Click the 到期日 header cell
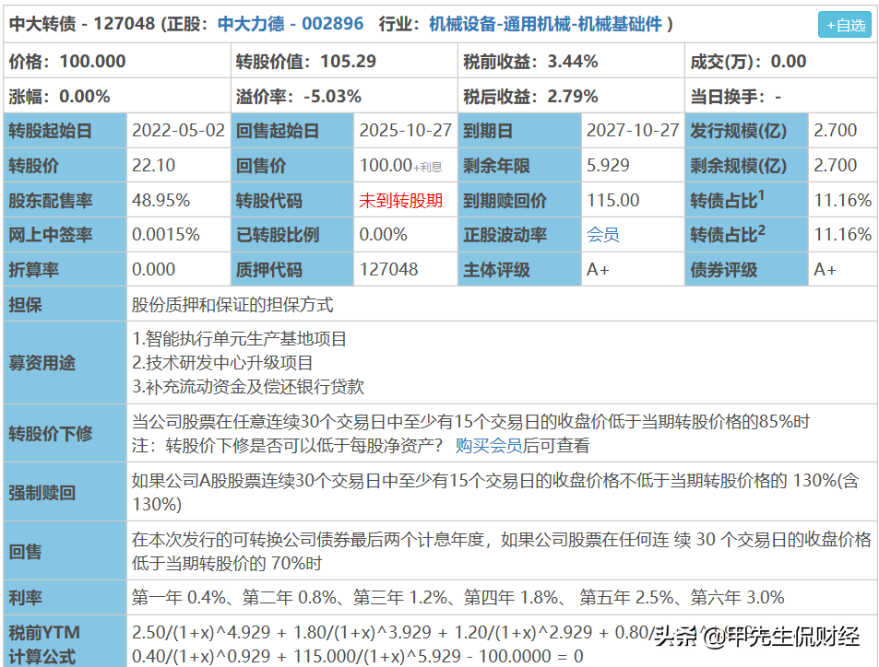879x667 pixels. tap(519, 131)
